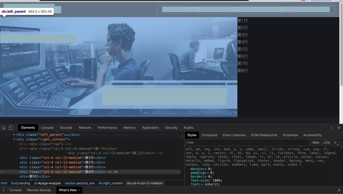Select the div.col-4.col-12-medium breadcrumb
The height and width of the screenshot is (194, 343).
click(x=145, y=183)
